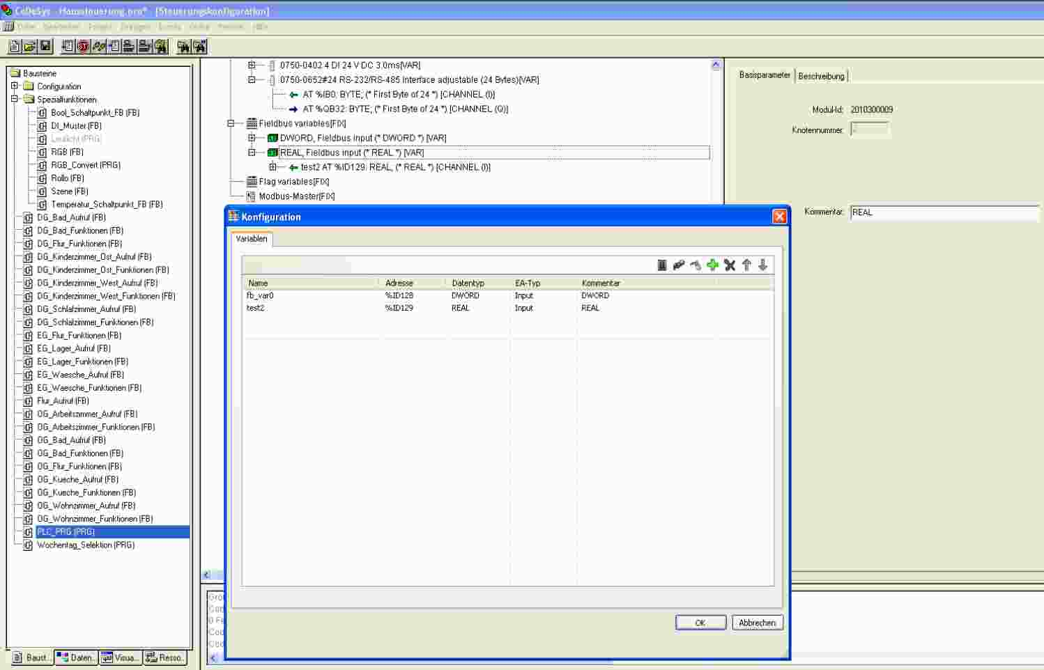This screenshot has height=670, width=1044.
Task: Select the test2 row in the variable table
Action: click(x=256, y=308)
